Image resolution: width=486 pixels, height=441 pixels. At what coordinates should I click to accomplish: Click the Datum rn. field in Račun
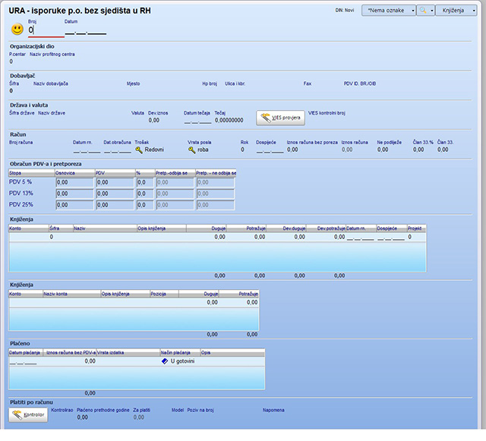click(87, 150)
